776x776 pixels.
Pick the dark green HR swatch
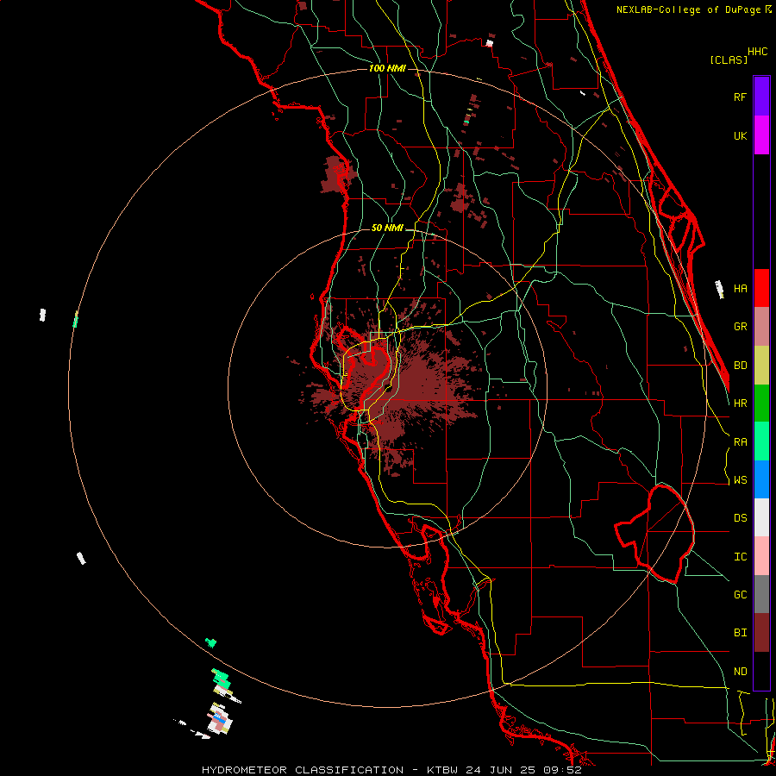761,404
